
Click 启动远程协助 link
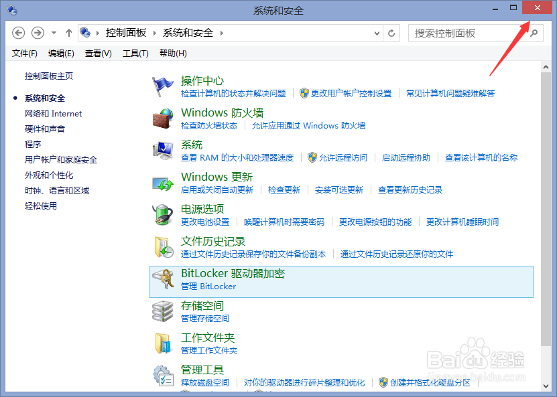[x=406, y=157]
